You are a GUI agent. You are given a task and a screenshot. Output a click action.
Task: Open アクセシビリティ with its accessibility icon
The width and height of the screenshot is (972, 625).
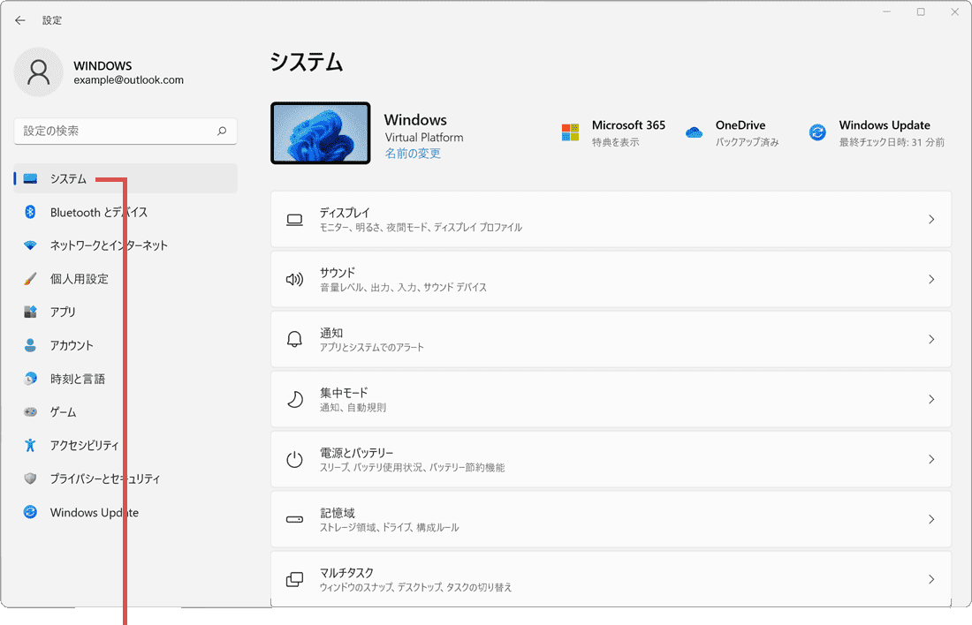coord(31,445)
